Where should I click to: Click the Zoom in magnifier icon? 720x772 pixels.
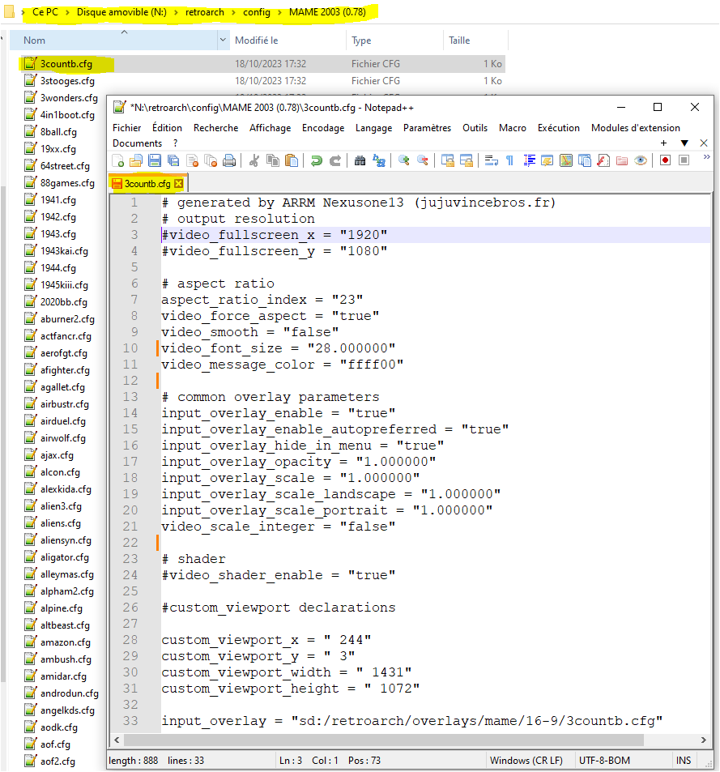coord(403,160)
